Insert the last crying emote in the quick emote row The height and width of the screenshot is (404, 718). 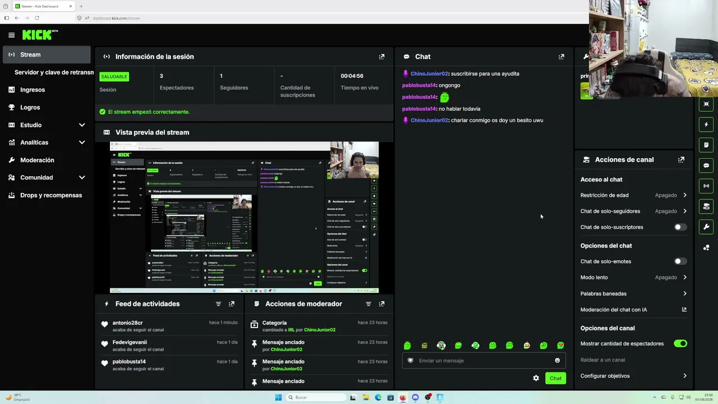coord(560,346)
